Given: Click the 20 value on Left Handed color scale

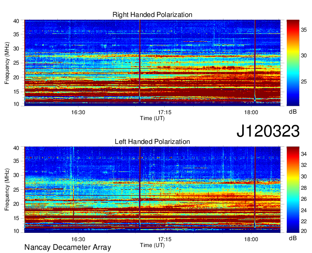Looking at the screenshot, I should pos(304,231).
